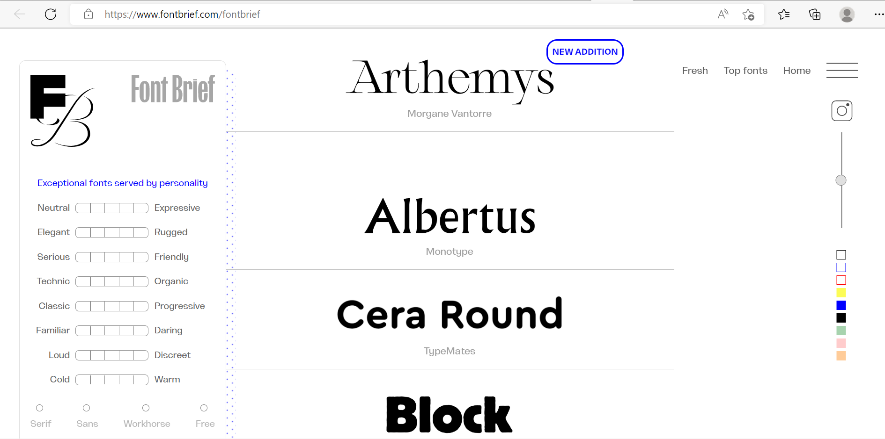The width and height of the screenshot is (885, 439).
Task: Click the Albertus font name
Action: (x=450, y=216)
